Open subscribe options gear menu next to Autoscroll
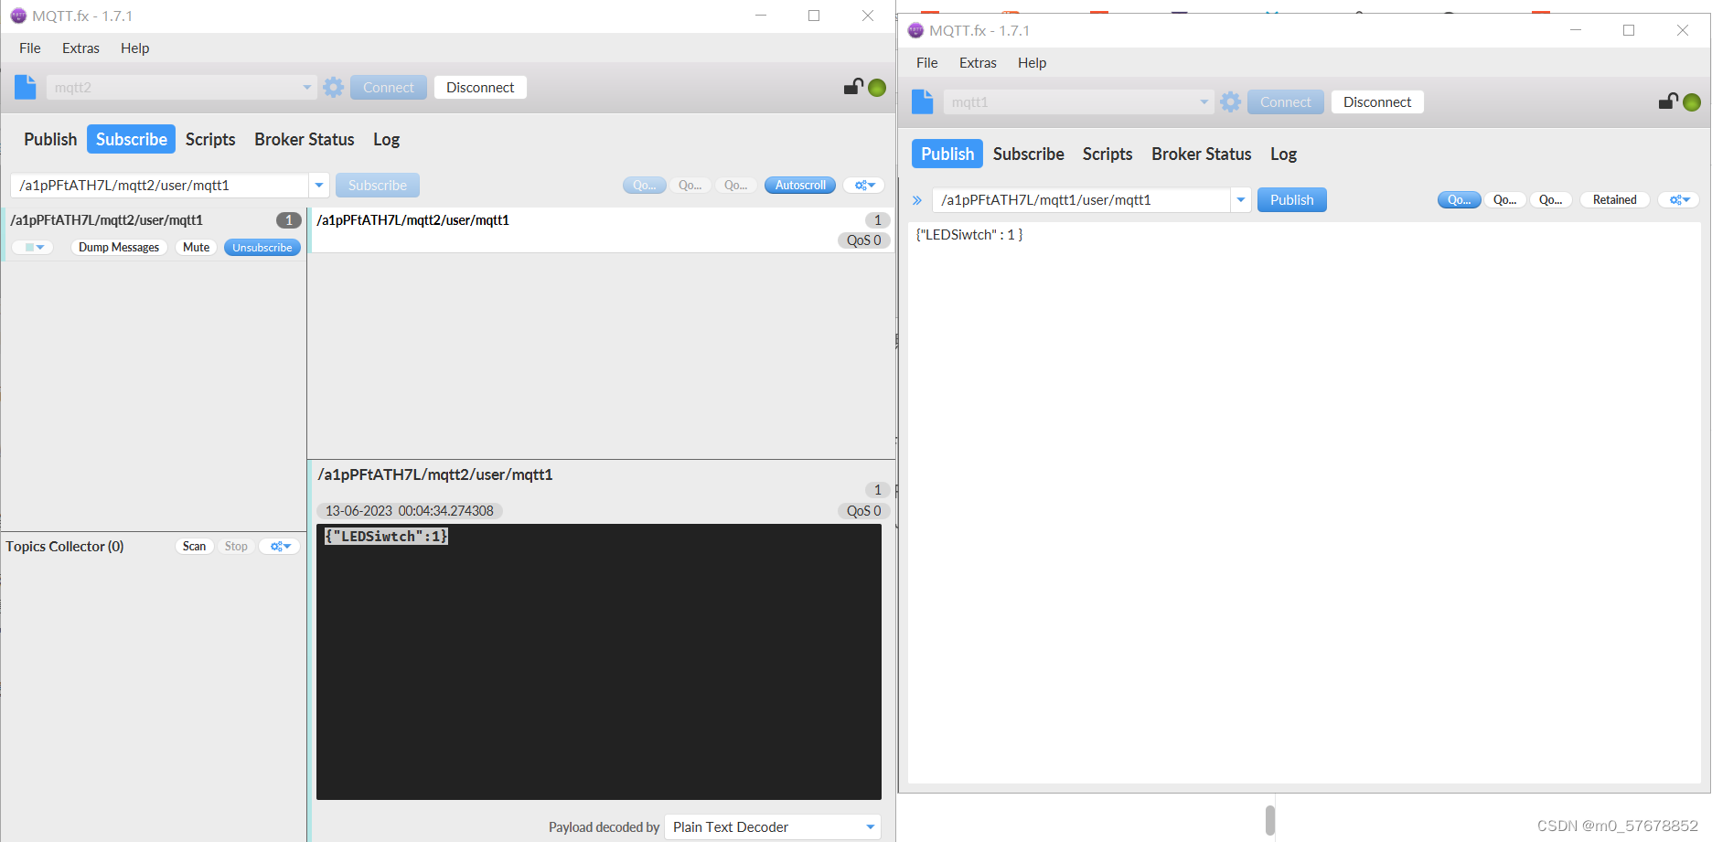The height and width of the screenshot is (842, 1712). pyautogui.click(x=864, y=186)
